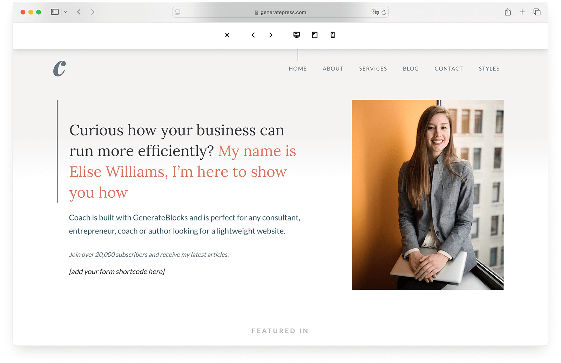This screenshot has width=561, height=363.
Task: Open the Services menu item
Action: pos(373,69)
